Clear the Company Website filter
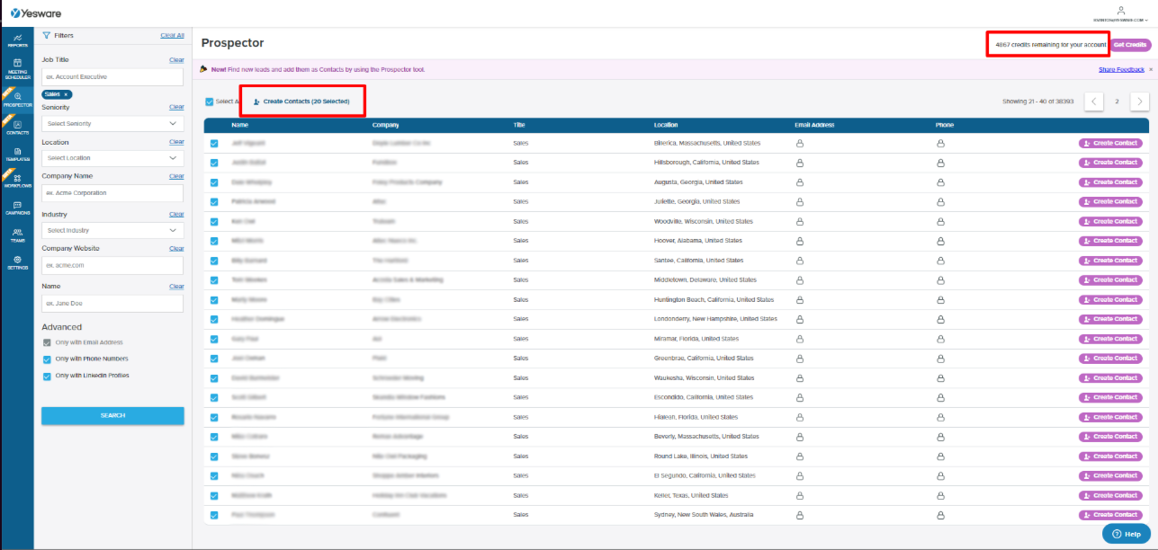The height and width of the screenshot is (550, 1158). [177, 249]
